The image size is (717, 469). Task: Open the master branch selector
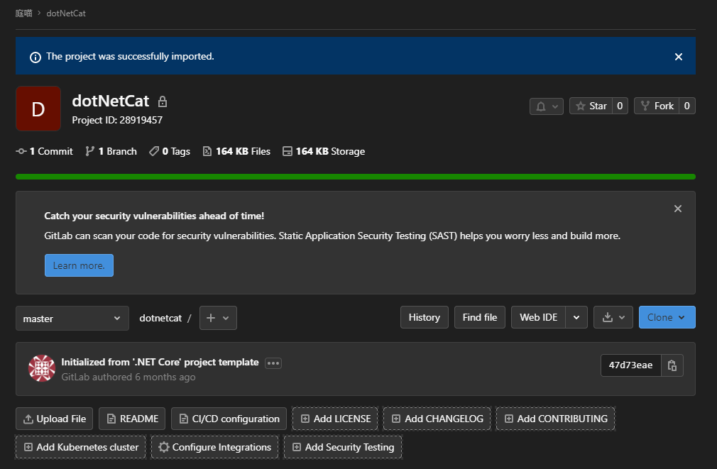pyautogui.click(x=72, y=319)
